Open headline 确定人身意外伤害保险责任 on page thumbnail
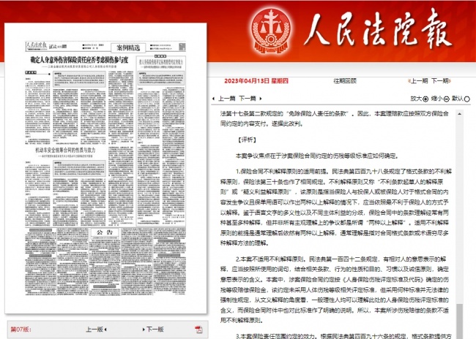 79,60
